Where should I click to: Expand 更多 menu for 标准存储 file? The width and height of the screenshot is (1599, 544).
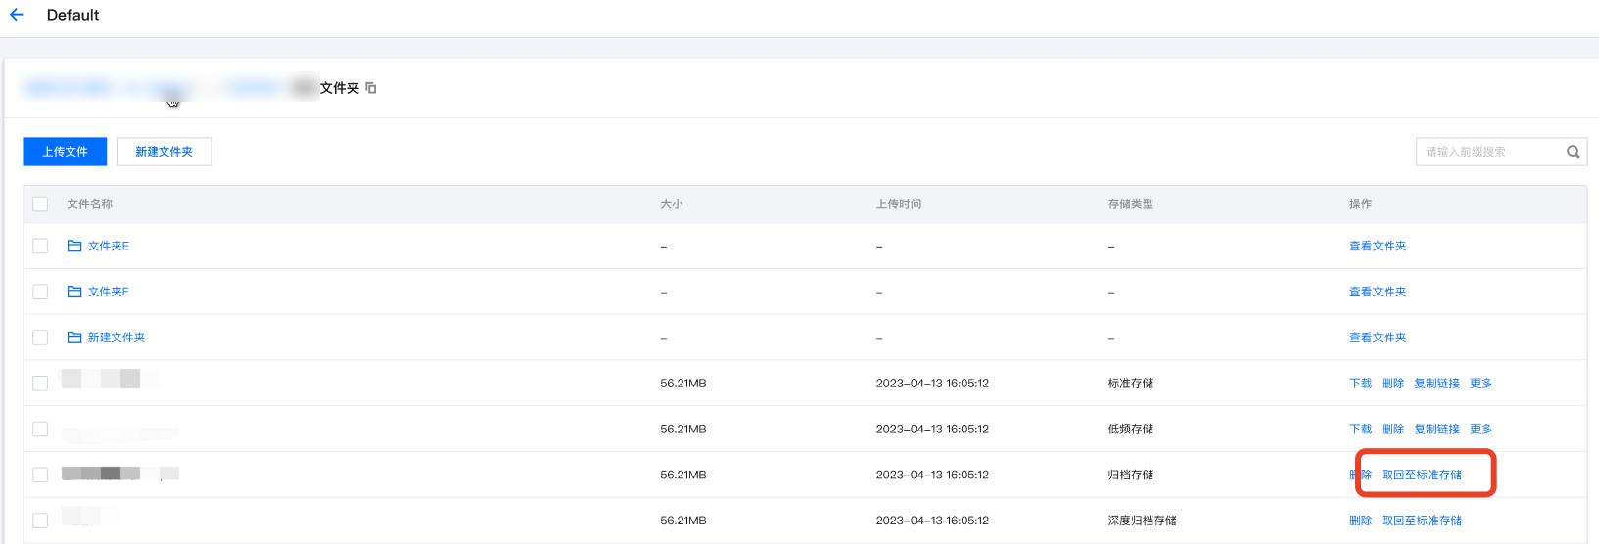tap(1481, 384)
